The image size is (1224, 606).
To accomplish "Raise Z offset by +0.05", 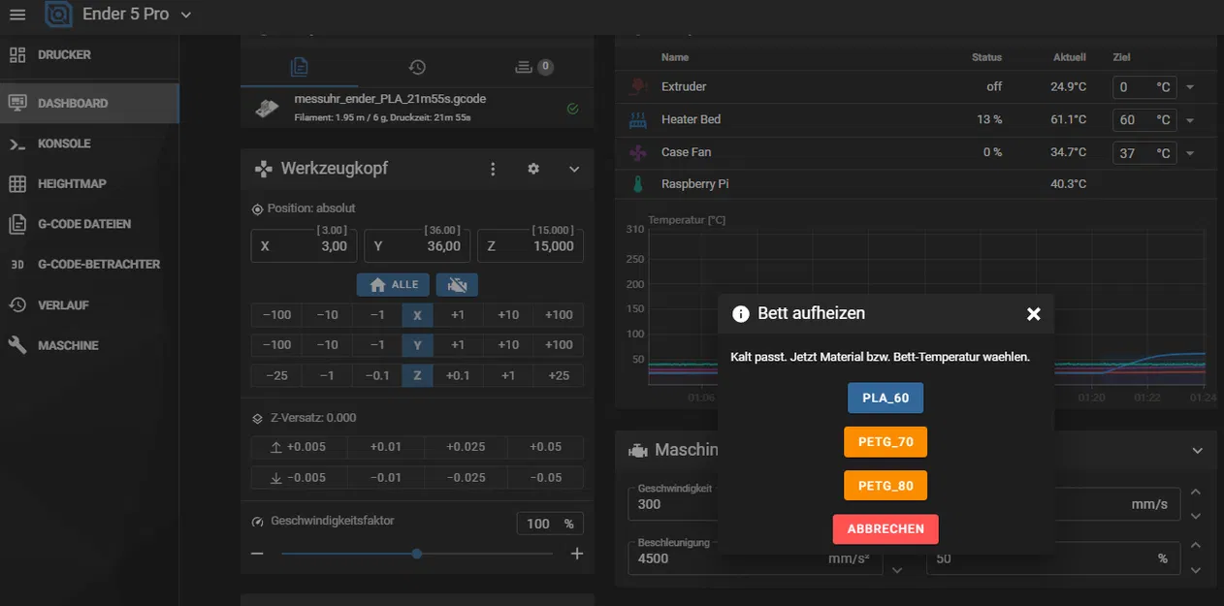I will 547,447.
